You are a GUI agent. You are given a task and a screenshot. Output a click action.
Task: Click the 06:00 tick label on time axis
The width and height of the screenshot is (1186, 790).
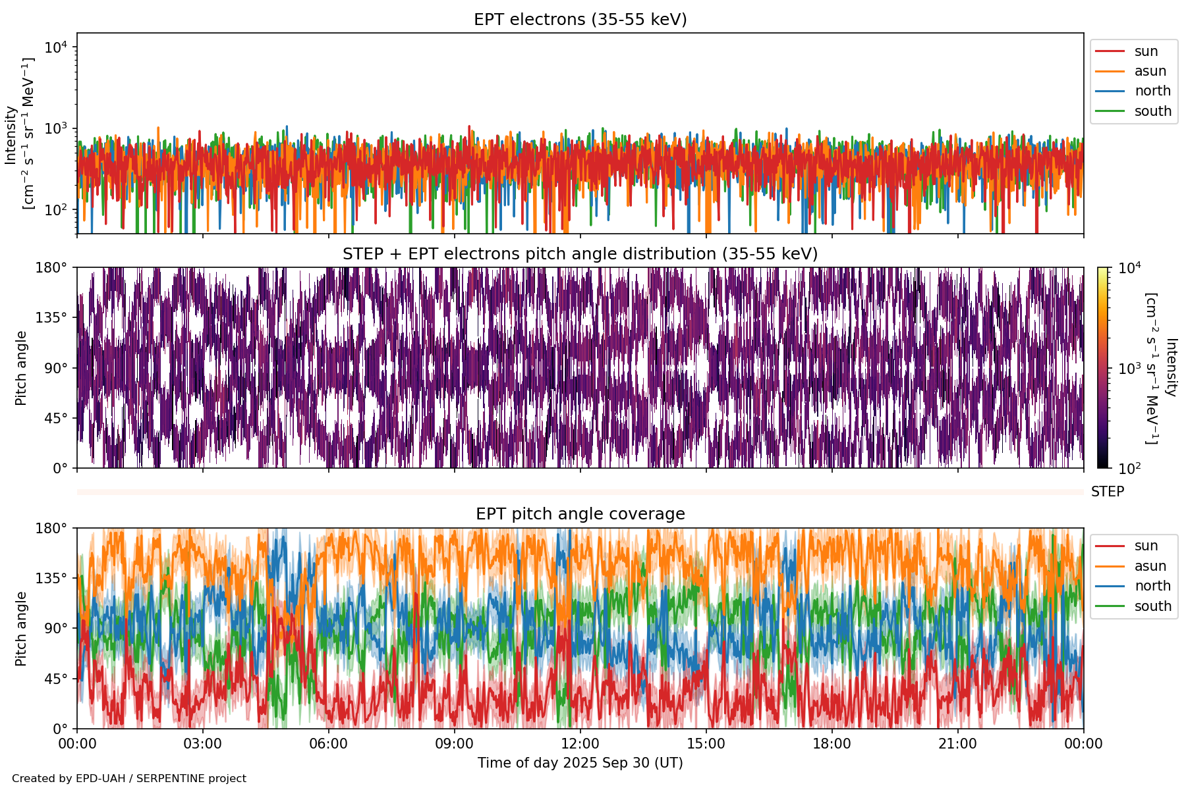click(328, 744)
